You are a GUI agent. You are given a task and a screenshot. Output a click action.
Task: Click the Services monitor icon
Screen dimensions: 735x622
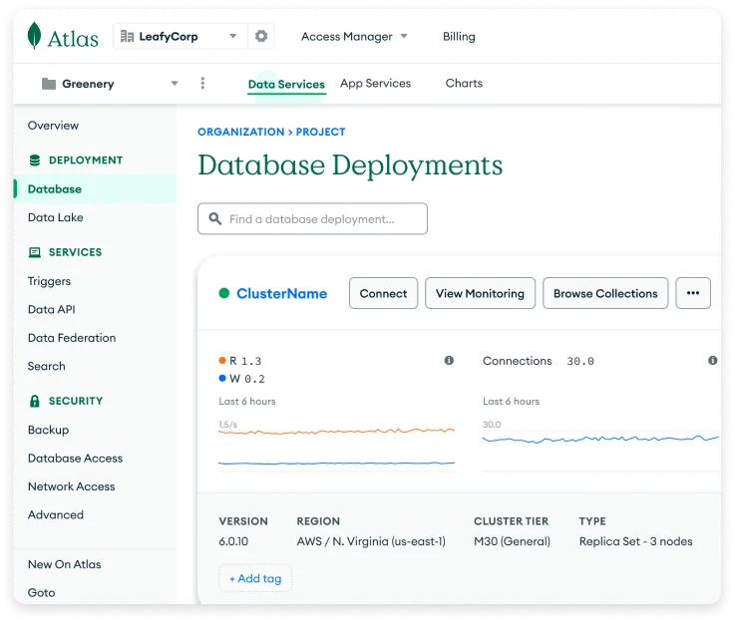coord(35,252)
